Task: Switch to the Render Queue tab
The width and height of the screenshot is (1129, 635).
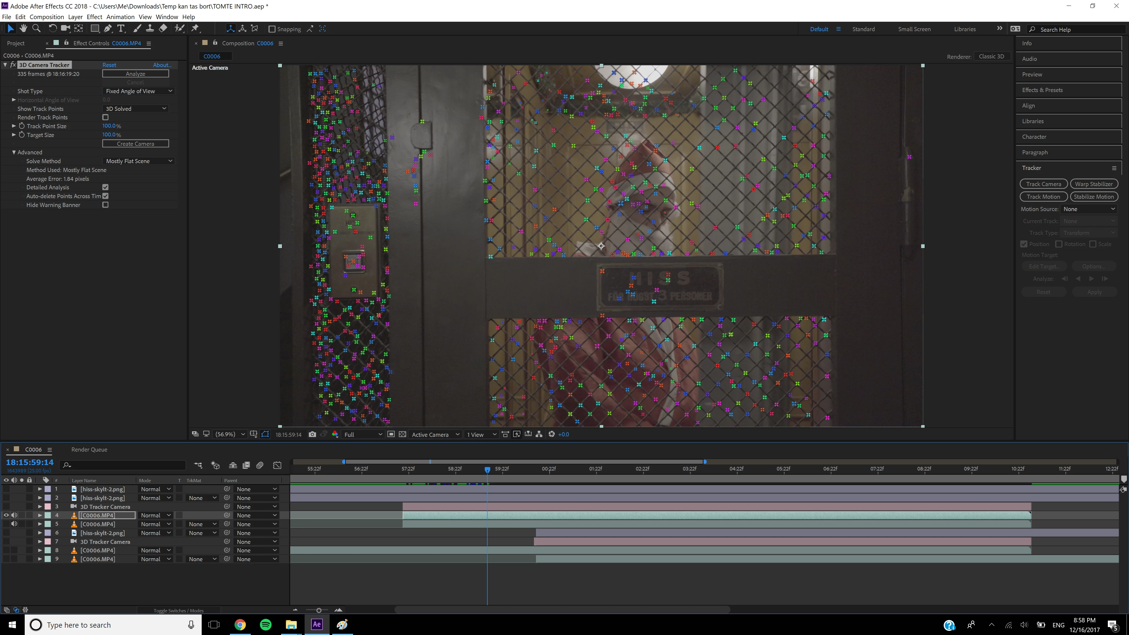Action: coord(89,449)
